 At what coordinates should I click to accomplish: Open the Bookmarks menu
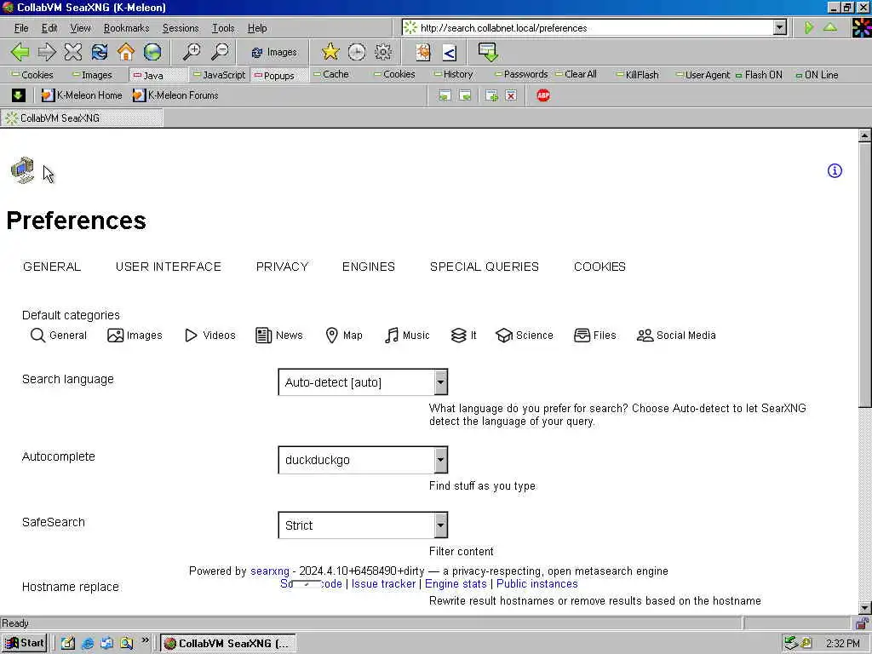tap(126, 28)
